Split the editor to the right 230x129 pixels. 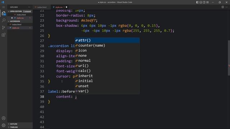click(x=223, y=7)
